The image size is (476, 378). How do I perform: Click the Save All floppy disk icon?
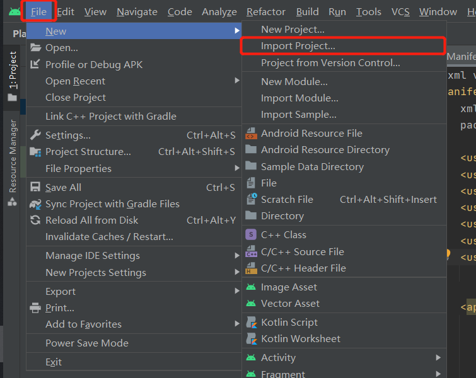tap(35, 187)
